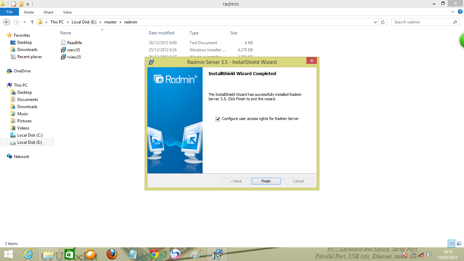This screenshot has height=261, width=464.
Task: Switch to details view icon
Action: (451, 243)
